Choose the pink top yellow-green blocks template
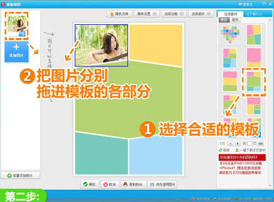 click(x=254, y=105)
